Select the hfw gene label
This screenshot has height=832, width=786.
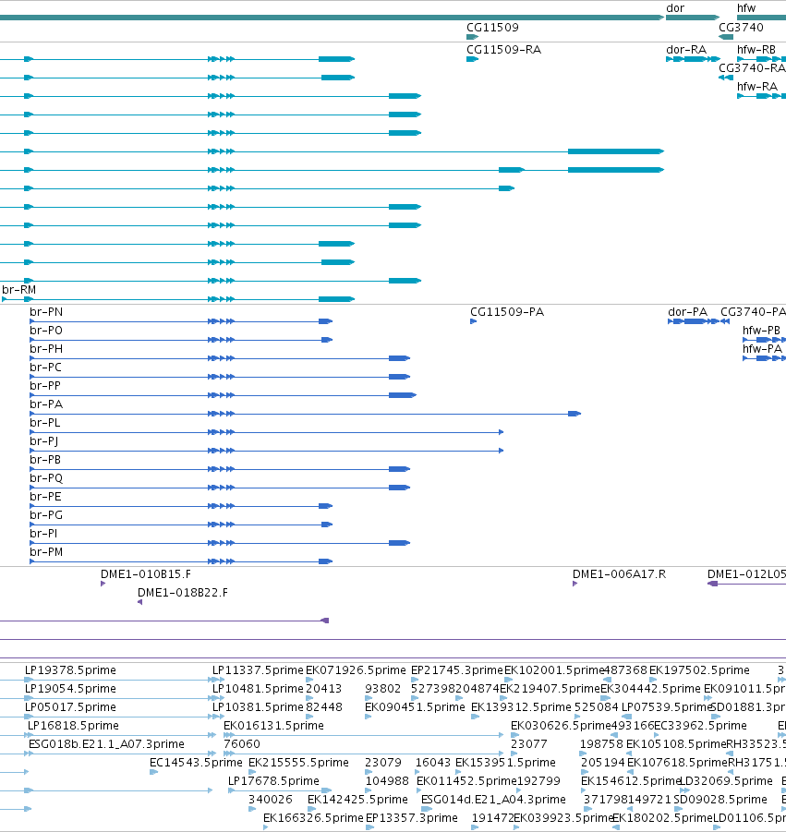tap(746, 8)
